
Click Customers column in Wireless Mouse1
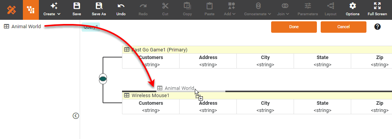151,107
